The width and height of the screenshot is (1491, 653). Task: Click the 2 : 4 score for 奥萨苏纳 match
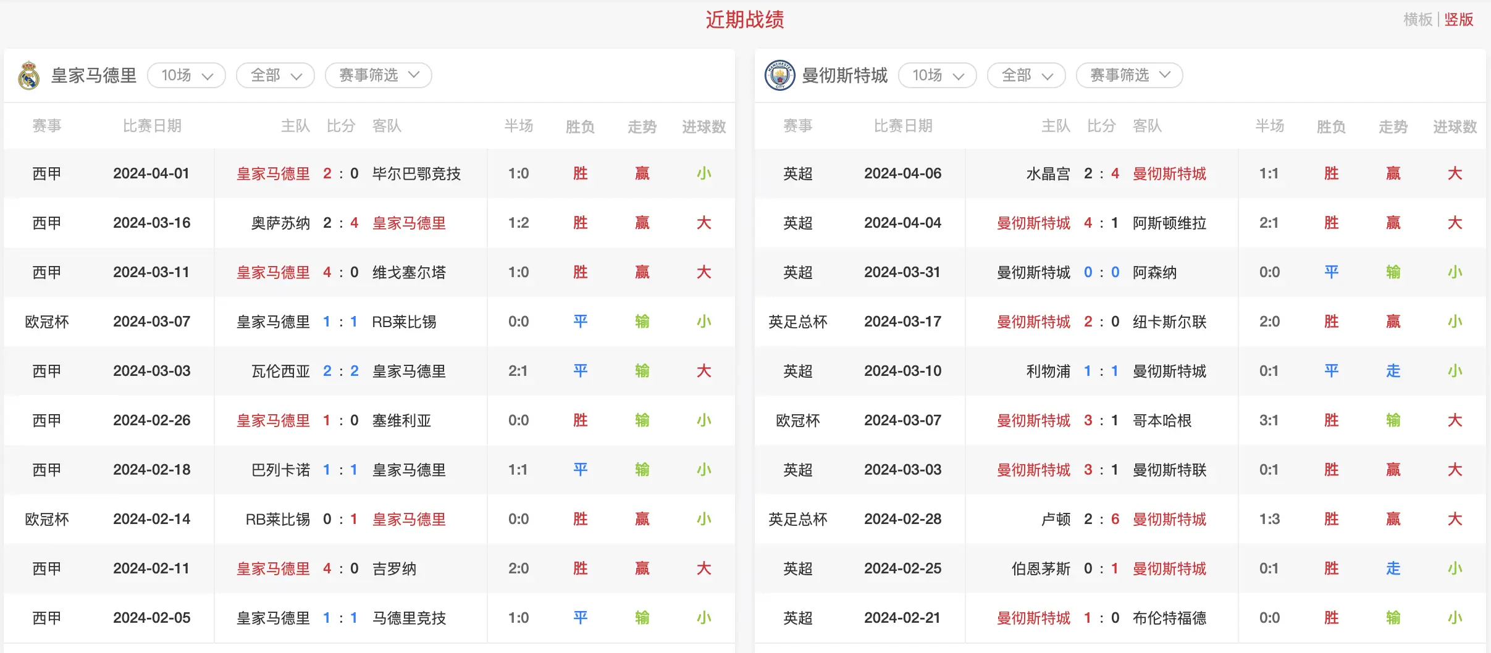[341, 223]
